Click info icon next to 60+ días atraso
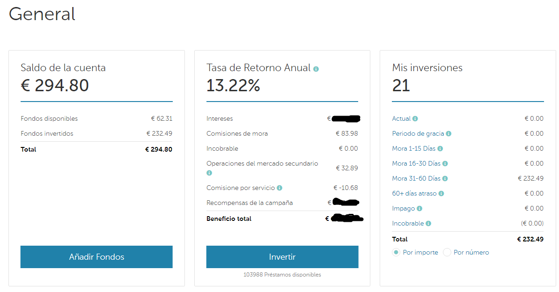 pos(441,194)
